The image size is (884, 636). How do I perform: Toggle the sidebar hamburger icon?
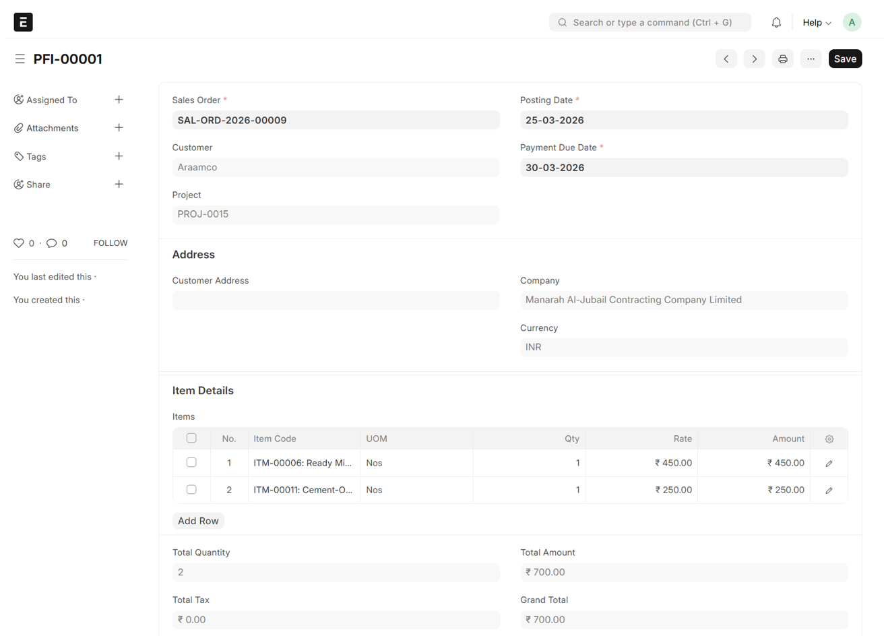pos(20,59)
